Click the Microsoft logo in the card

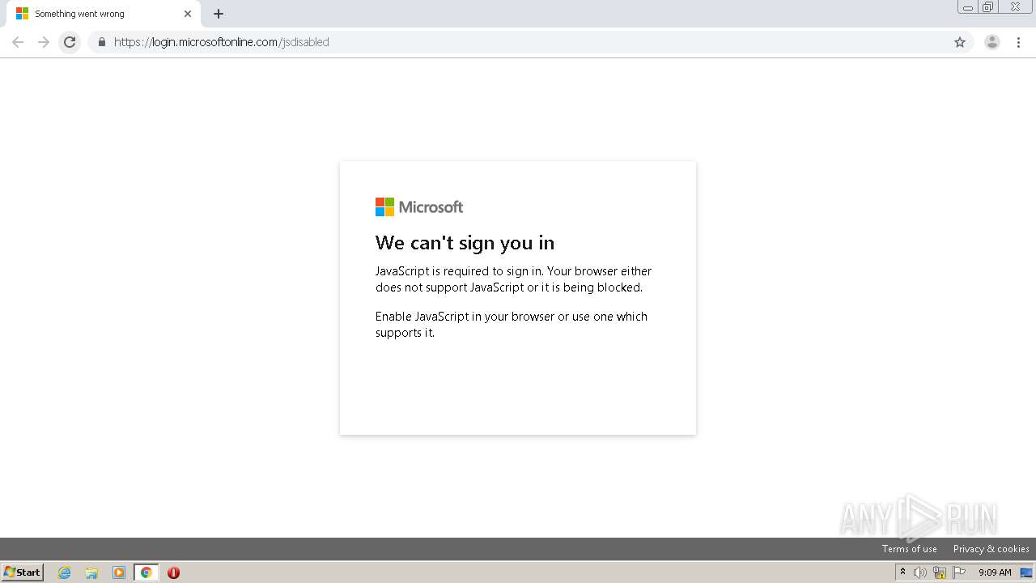click(419, 206)
